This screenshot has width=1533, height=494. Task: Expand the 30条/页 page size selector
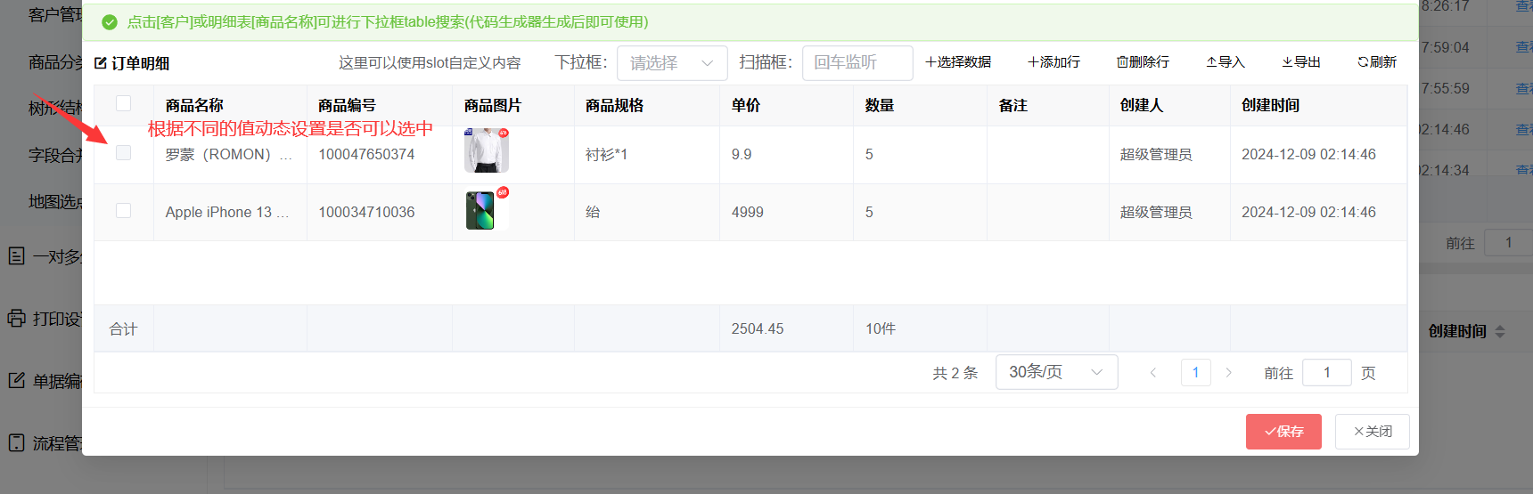click(1055, 372)
